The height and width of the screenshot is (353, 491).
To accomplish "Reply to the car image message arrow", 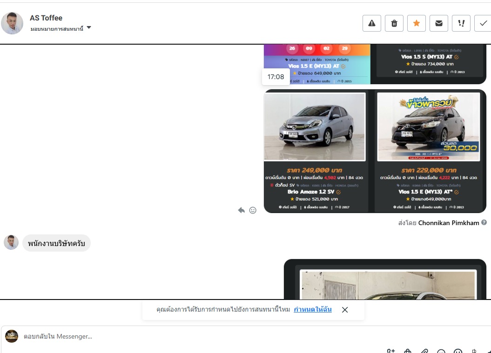I will (241, 210).
